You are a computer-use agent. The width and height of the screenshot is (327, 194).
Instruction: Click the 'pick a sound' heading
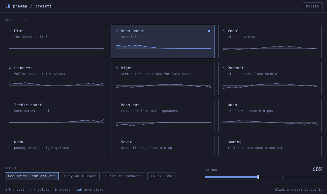point(16,20)
